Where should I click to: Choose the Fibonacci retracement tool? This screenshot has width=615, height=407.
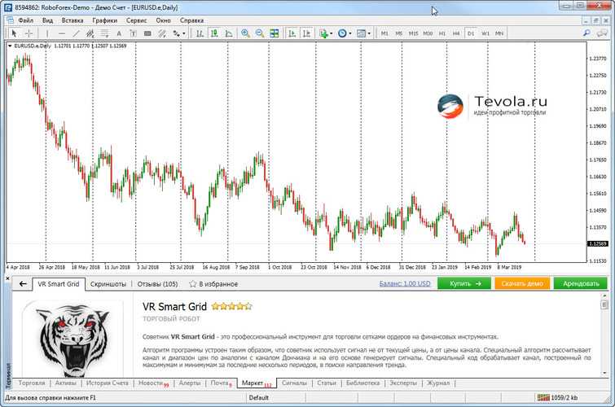[105, 33]
